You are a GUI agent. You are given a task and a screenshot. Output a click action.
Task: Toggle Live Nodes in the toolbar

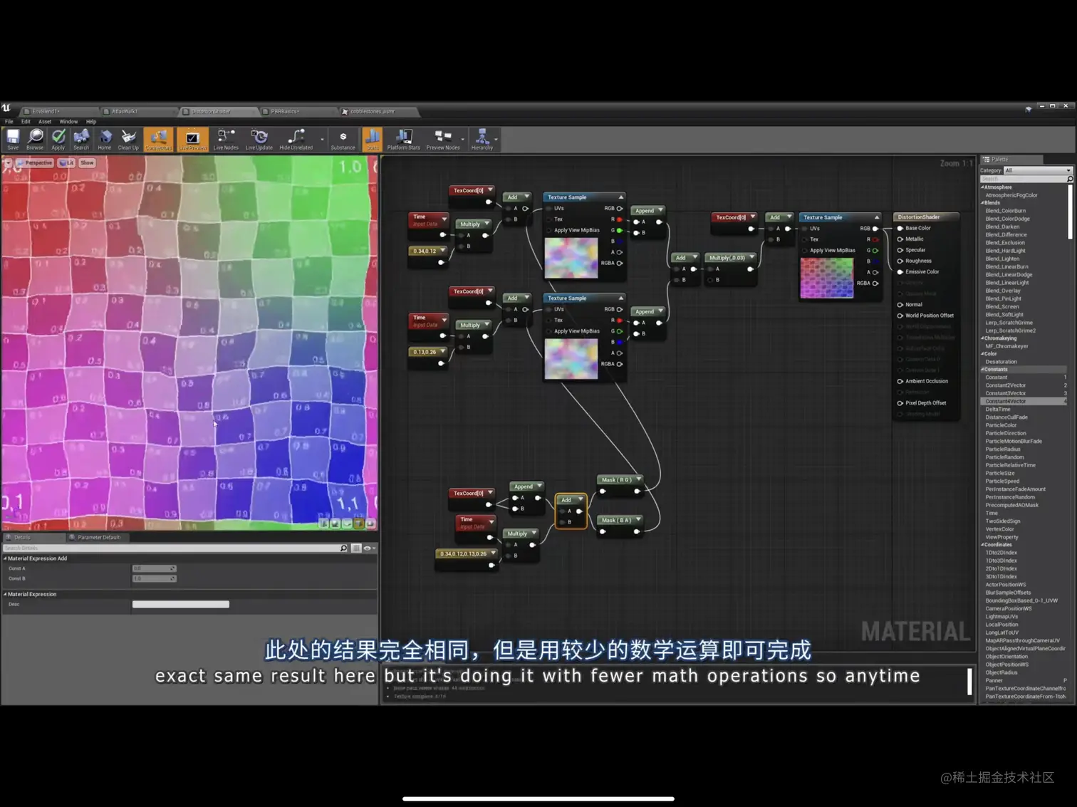click(226, 139)
